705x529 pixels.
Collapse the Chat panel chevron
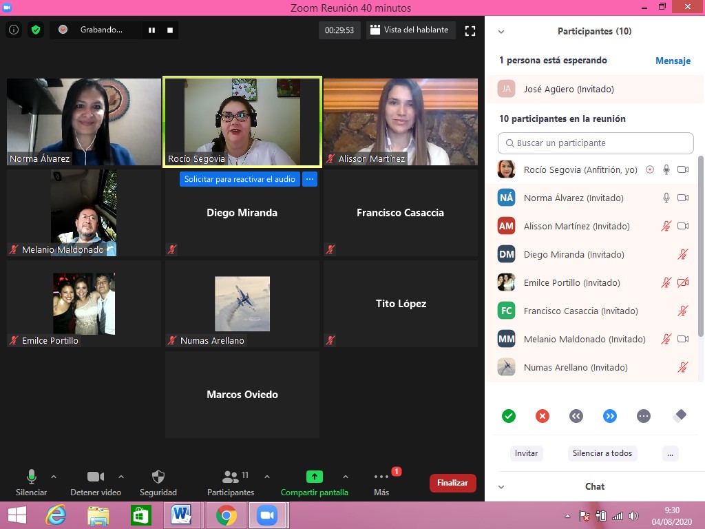click(x=501, y=487)
